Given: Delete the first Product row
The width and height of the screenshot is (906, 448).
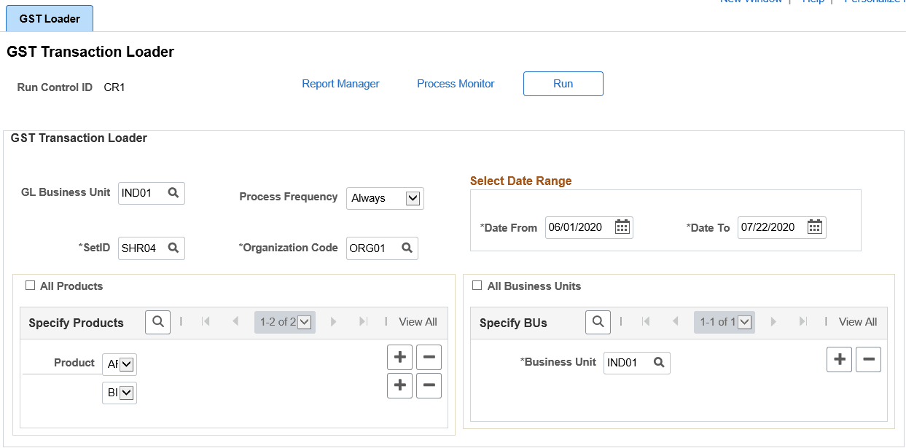Looking at the screenshot, I should (429, 357).
